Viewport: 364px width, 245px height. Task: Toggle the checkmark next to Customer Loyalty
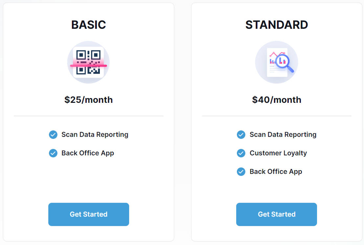tap(241, 153)
